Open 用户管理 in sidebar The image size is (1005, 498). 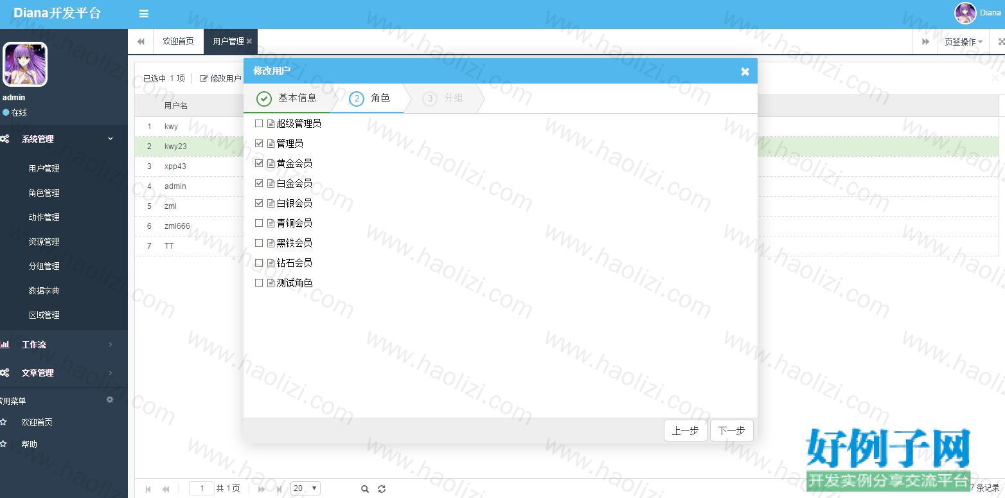pyautogui.click(x=44, y=168)
